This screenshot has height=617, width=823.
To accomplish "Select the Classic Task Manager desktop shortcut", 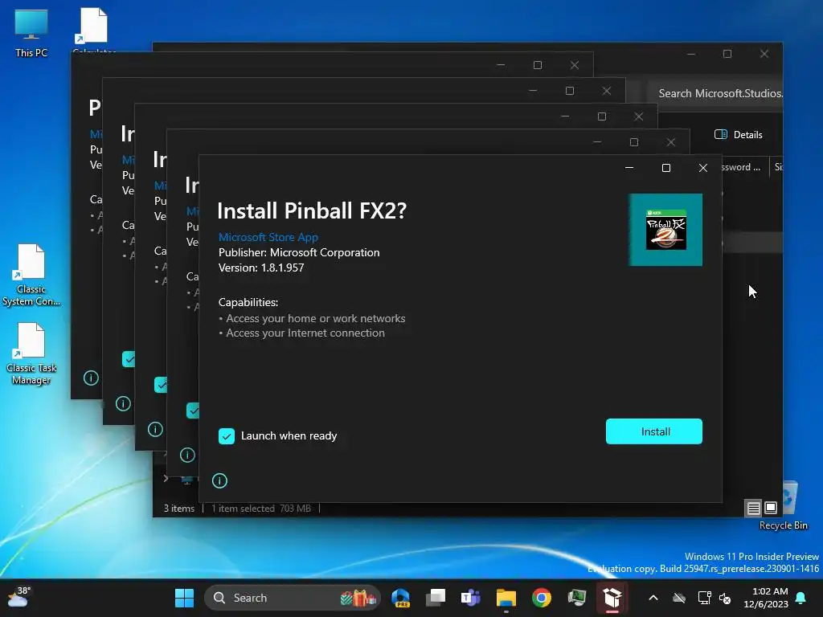I will 31,354.
